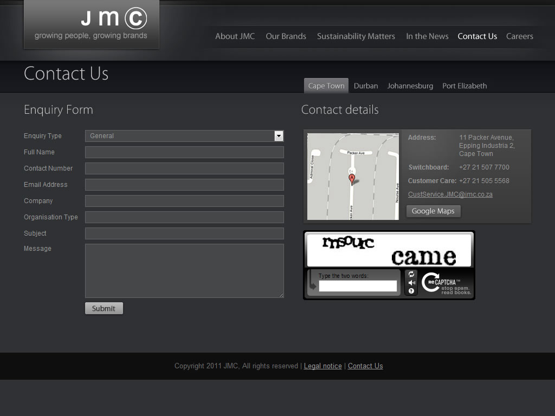Click the reCAPTCHA logo

446,283
